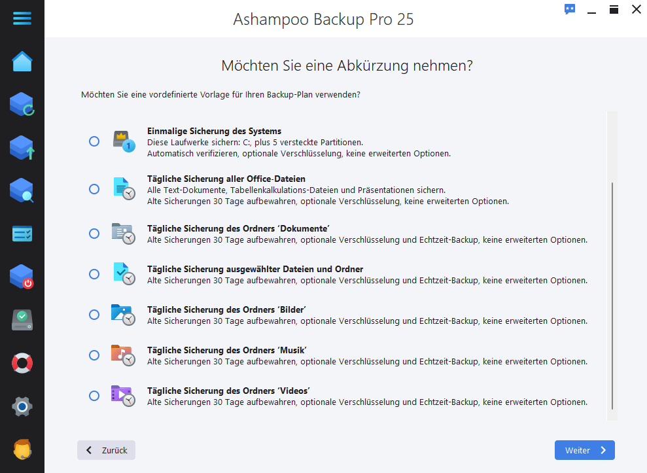Open the support agent avatar icon
The image size is (647, 473).
click(x=22, y=449)
